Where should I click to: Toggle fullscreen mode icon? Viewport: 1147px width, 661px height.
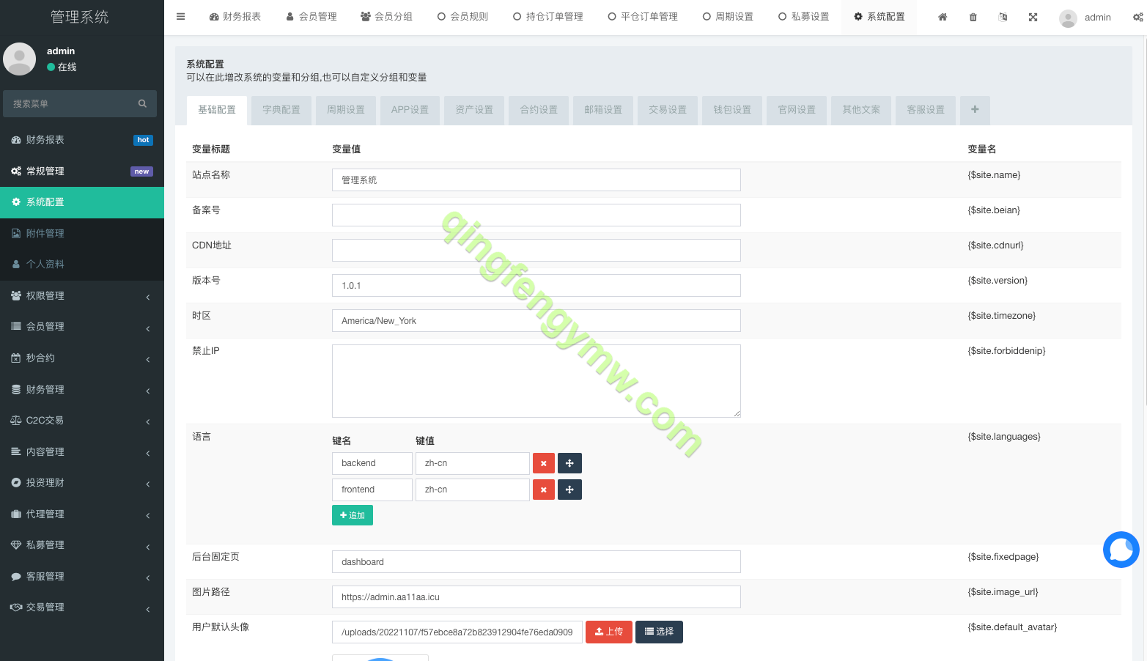1033,17
